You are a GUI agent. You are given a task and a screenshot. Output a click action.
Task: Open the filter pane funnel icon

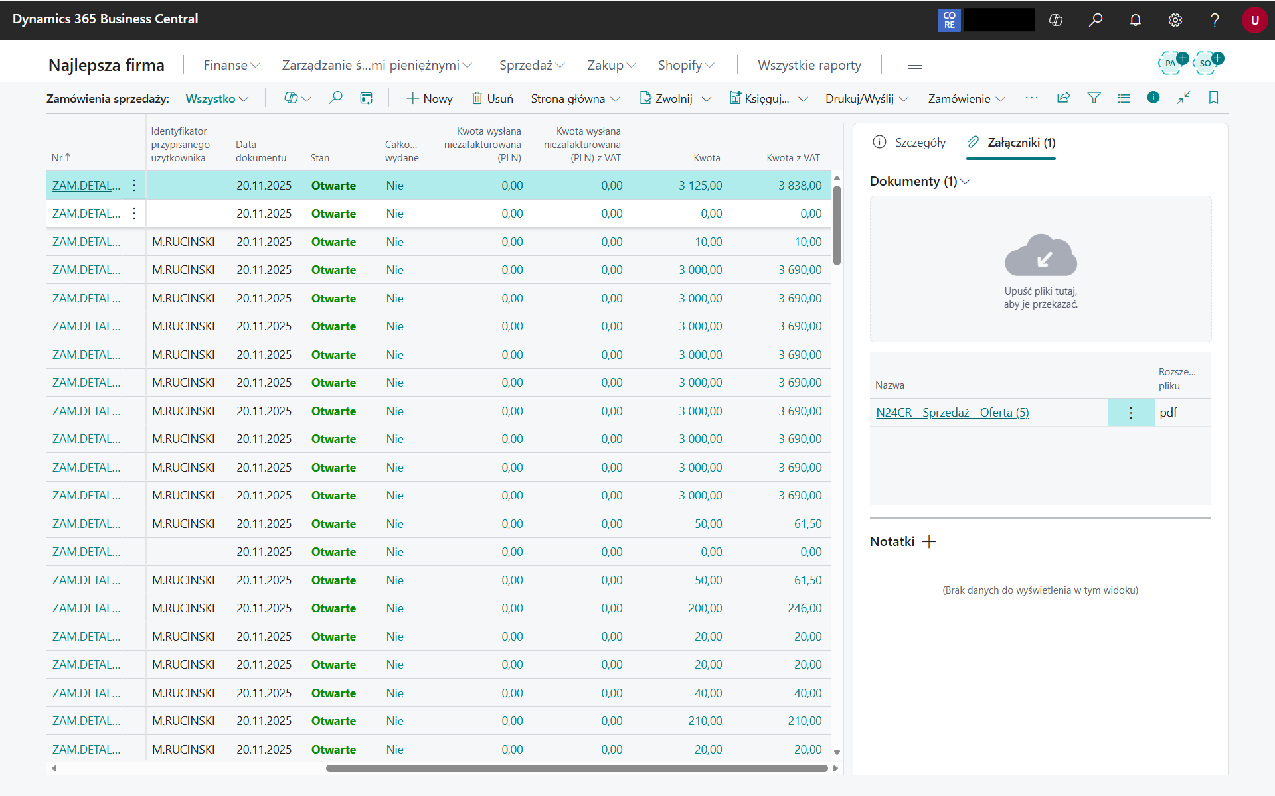pyautogui.click(x=1094, y=98)
